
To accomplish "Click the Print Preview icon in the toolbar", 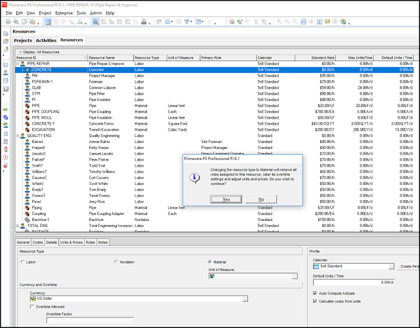I will tap(16, 22).
